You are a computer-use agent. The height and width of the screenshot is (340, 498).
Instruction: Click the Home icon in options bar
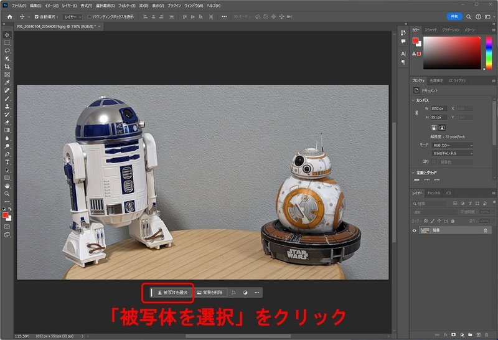[x=10, y=17]
